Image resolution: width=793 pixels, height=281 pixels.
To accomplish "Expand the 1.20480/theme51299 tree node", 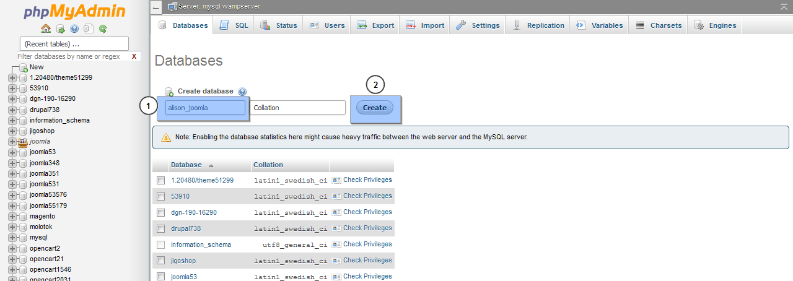I will (x=12, y=78).
